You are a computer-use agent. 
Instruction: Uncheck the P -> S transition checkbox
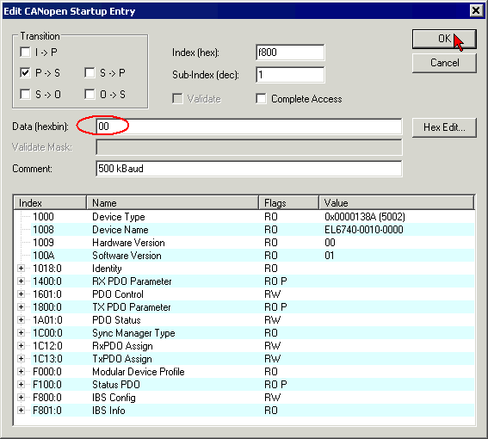point(25,73)
